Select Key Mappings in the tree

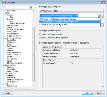13,25
